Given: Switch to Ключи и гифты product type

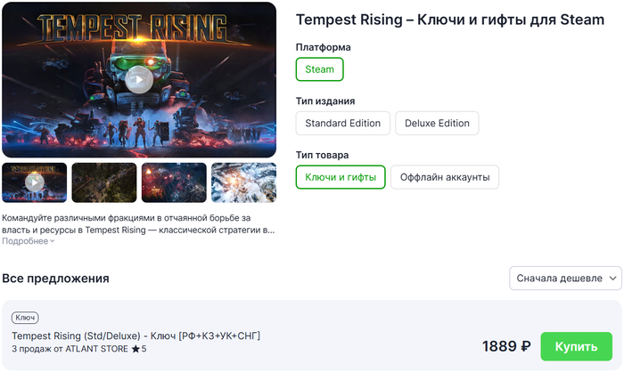Looking at the screenshot, I should coord(341,177).
